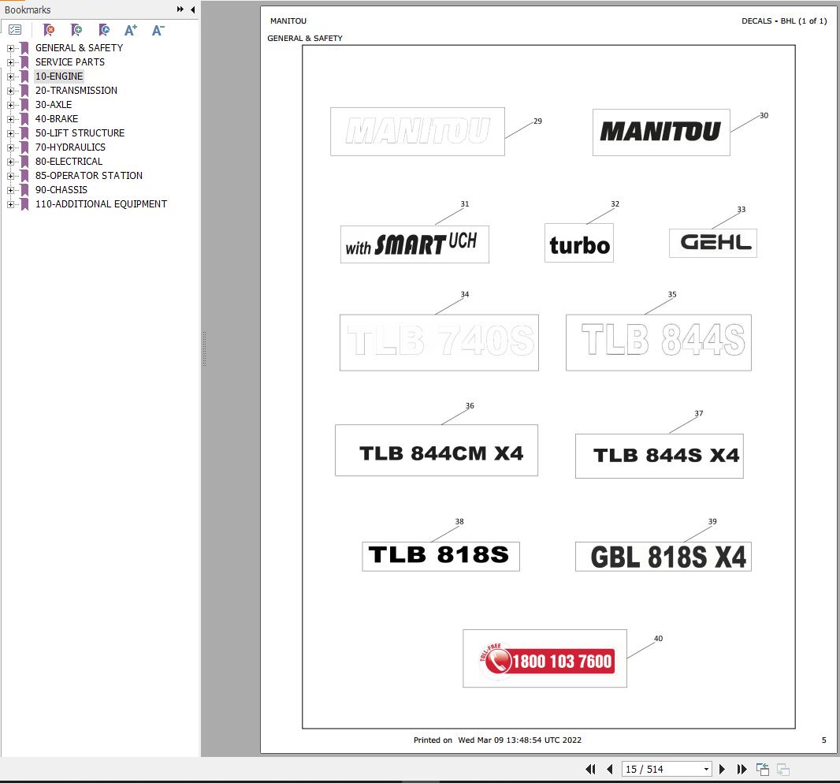
Task: Increase bookmark text size with A+ icon
Action: click(131, 30)
